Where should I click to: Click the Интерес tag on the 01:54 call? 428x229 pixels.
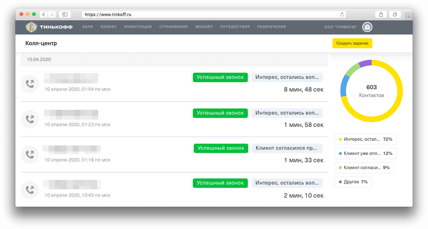(287, 77)
